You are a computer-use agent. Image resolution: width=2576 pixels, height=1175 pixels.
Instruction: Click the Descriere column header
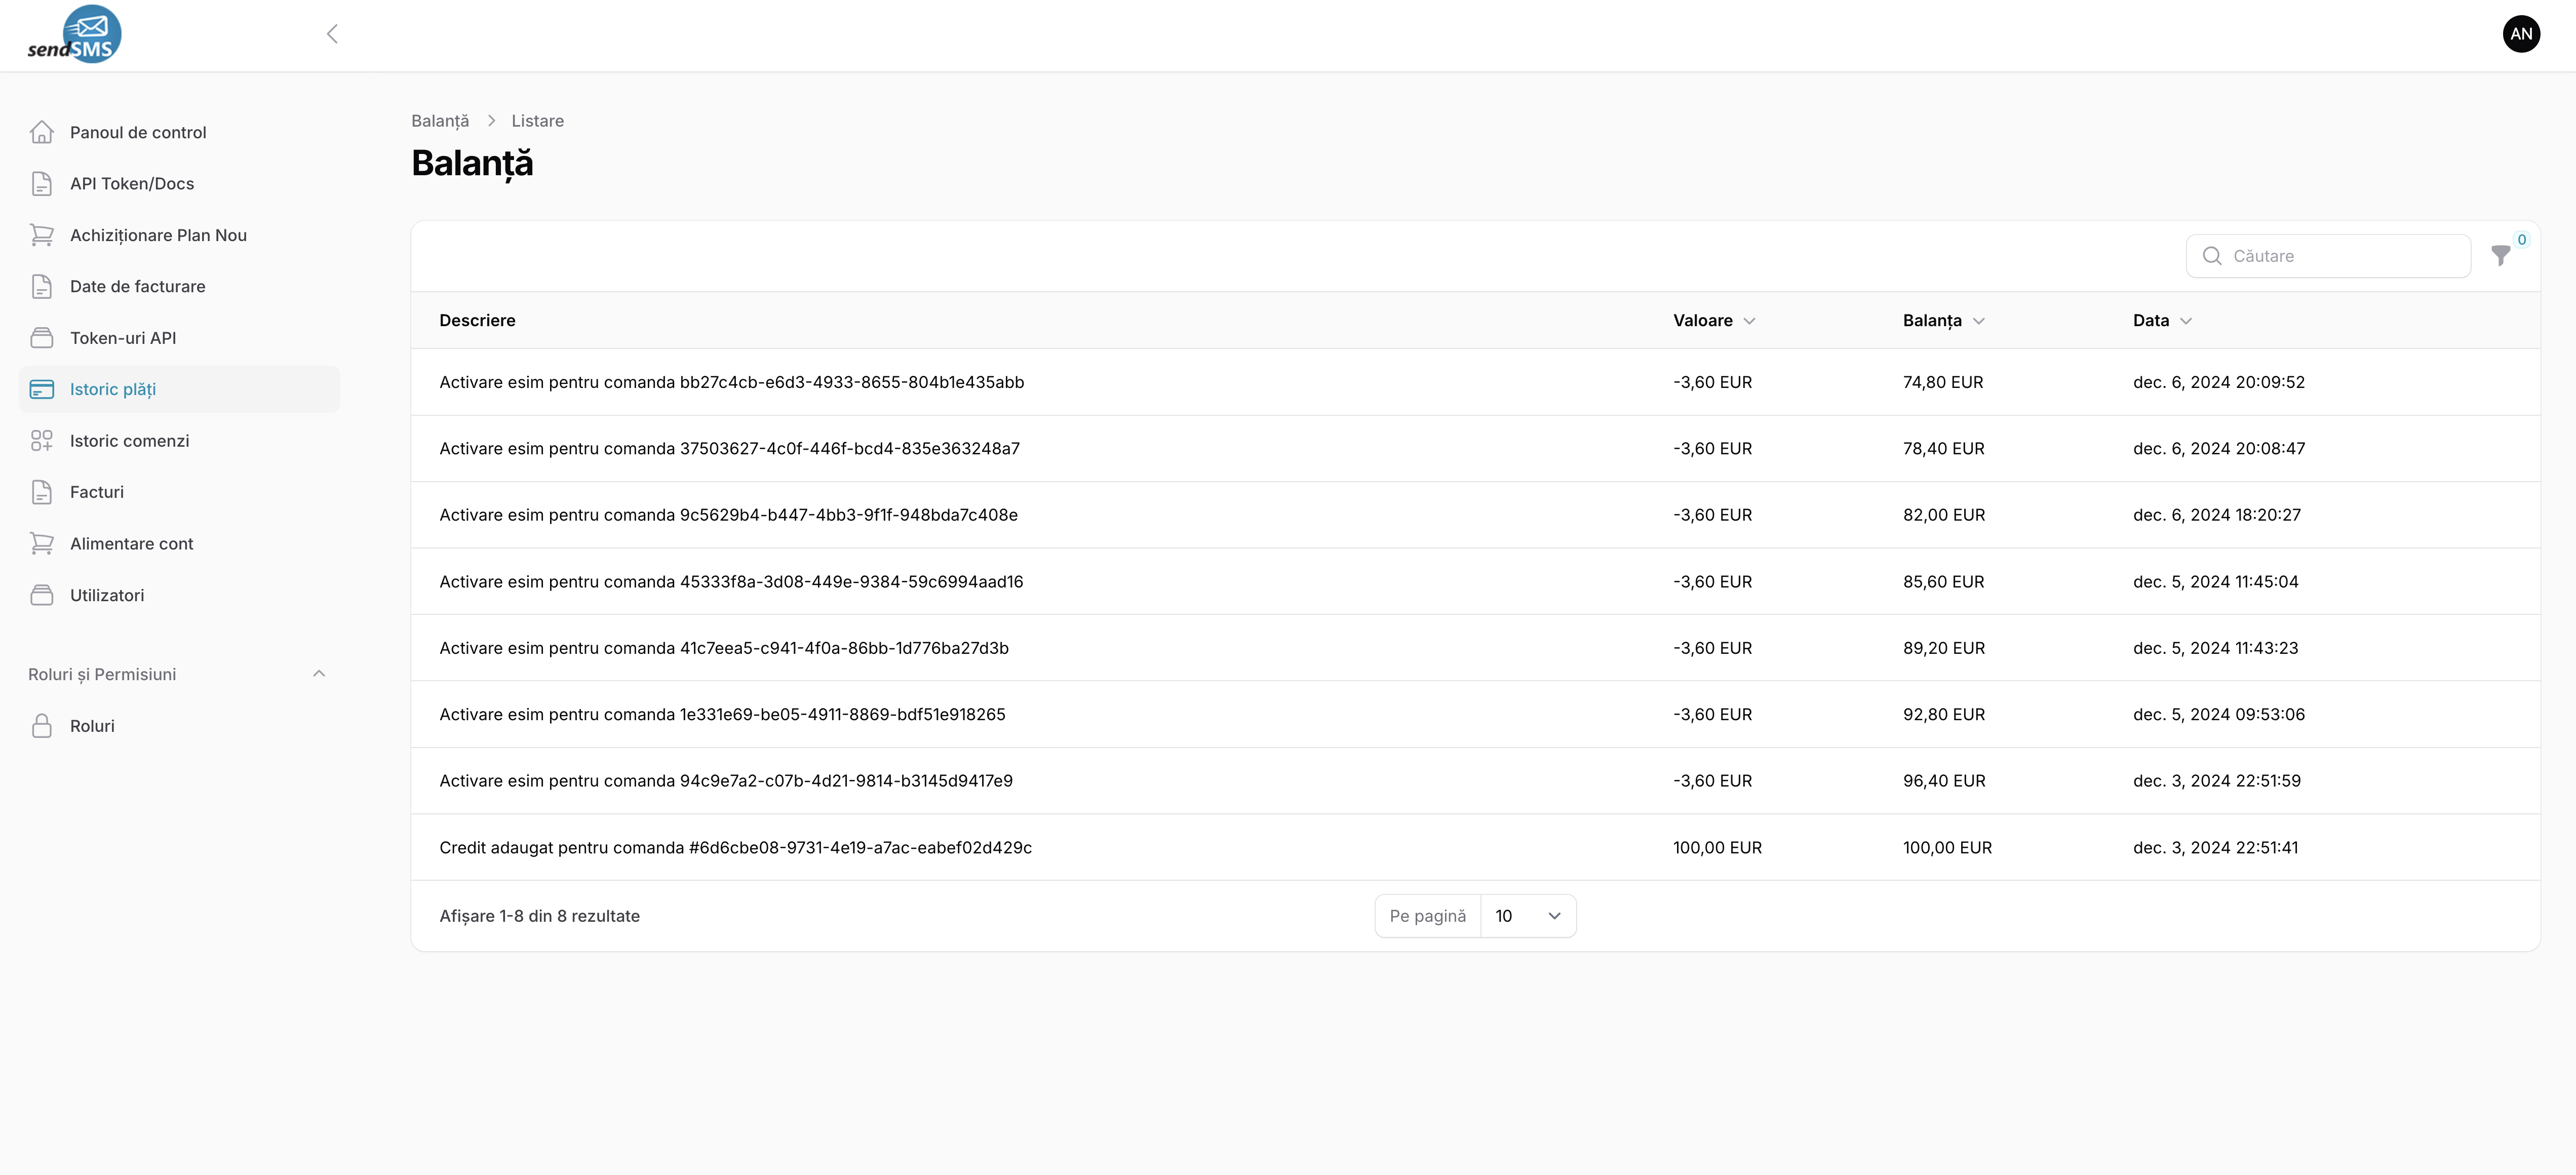477,321
